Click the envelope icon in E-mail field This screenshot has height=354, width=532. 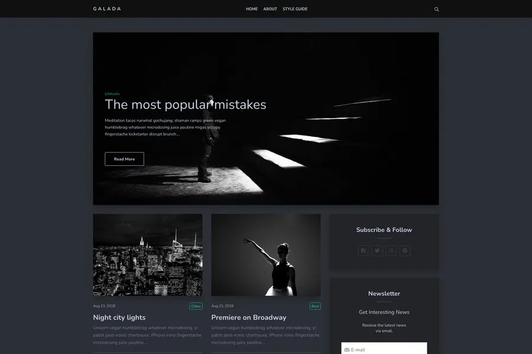pyautogui.click(x=347, y=350)
